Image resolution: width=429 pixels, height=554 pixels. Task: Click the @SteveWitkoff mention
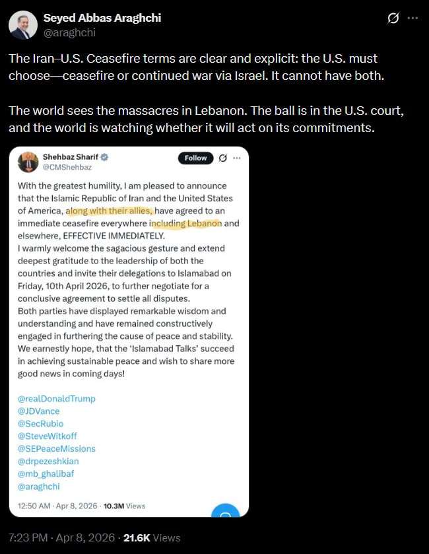click(x=48, y=436)
